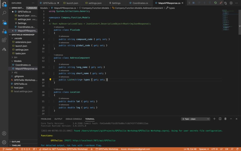This screenshot has width=241, height=151.
Task: Open the Accounts menu icon
Action: click(x=4, y=133)
